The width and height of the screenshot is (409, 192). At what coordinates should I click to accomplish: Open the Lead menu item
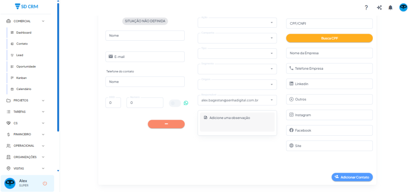[19, 55]
